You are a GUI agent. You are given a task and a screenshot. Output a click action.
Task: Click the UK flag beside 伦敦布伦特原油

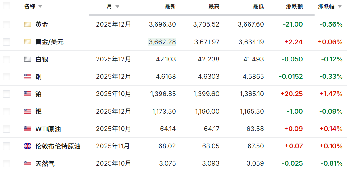click(x=27, y=146)
